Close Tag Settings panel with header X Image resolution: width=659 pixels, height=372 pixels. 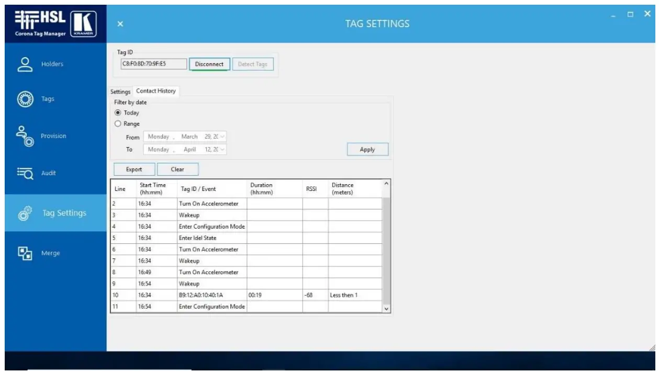(120, 24)
